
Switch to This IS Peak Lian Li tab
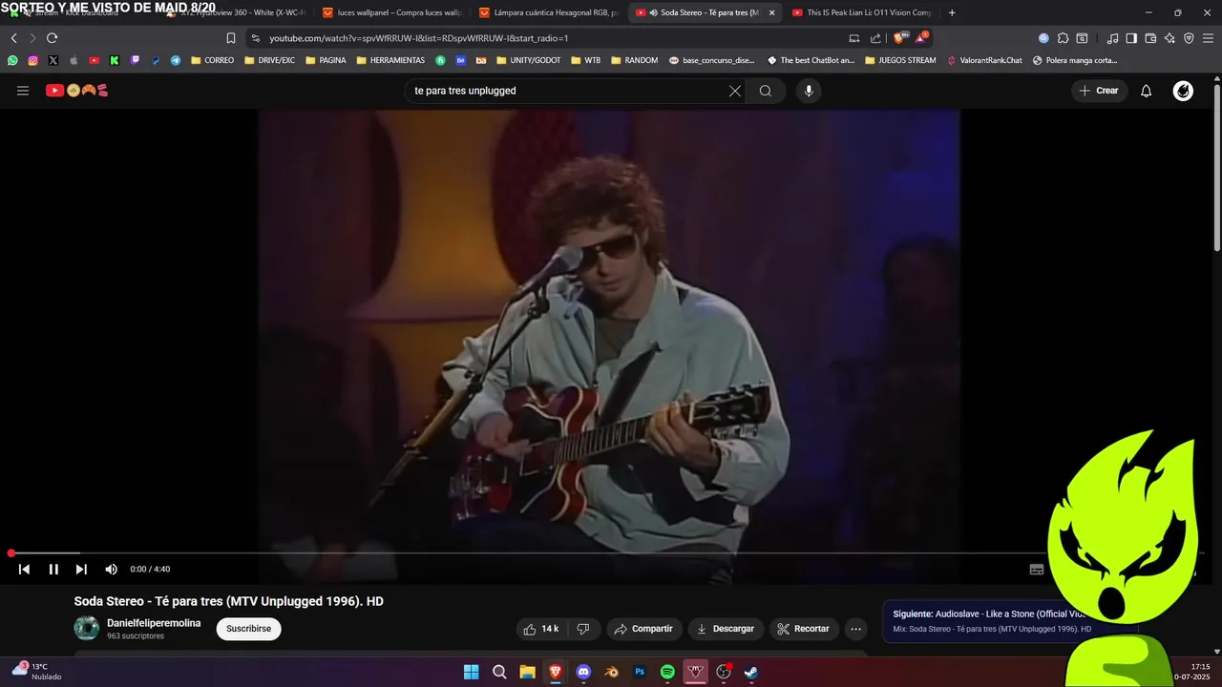(x=861, y=12)
